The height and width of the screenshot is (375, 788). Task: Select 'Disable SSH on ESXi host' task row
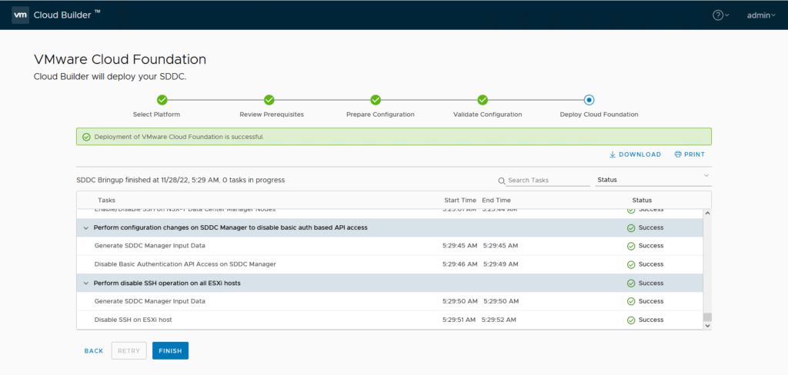point(389,320)
